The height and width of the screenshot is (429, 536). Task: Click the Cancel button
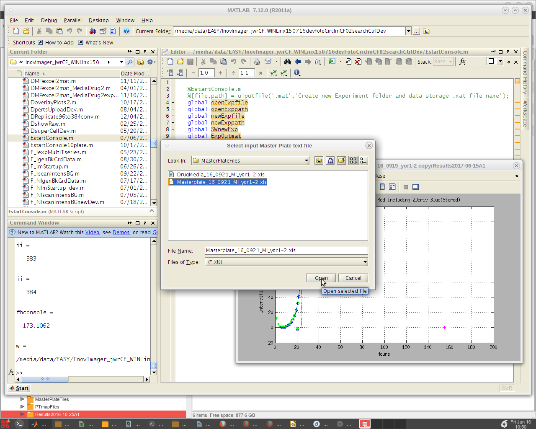353,278
